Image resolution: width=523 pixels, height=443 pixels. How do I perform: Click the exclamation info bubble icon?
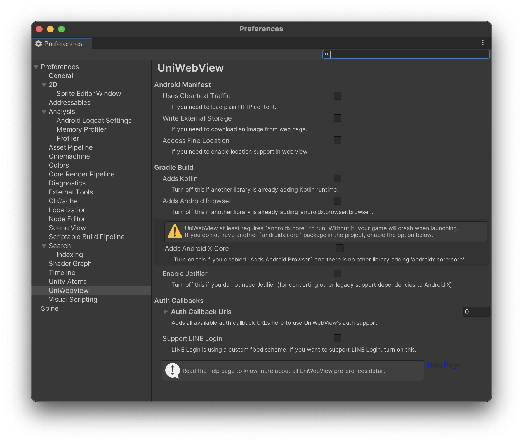(173, 371)
